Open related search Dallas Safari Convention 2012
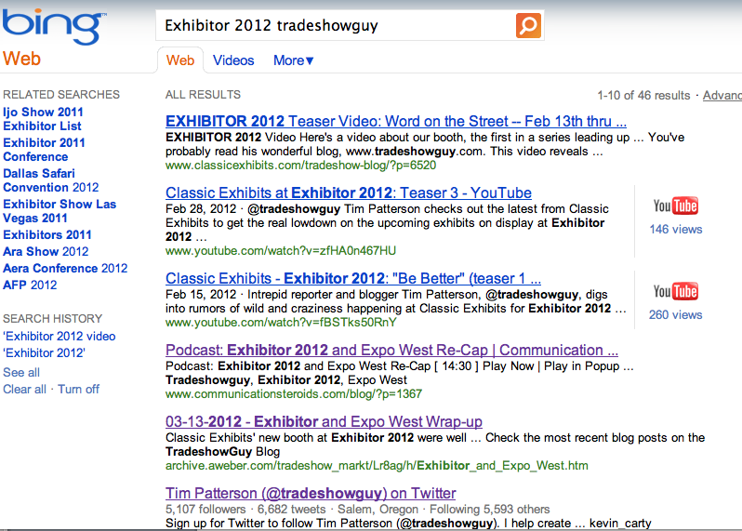Image resolution: width=742 pixels, height=531 pixels. pyautogui.click(x=50, y=180)
